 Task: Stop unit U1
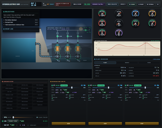[68, 124]
